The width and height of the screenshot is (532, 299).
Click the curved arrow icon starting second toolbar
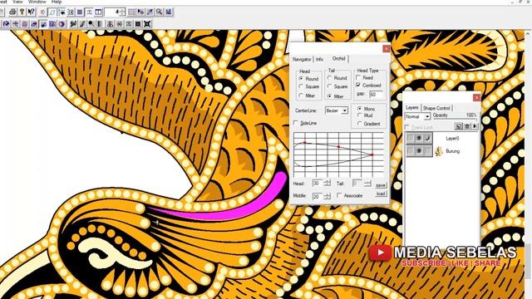pyautogui.click(x=6, y=24)
